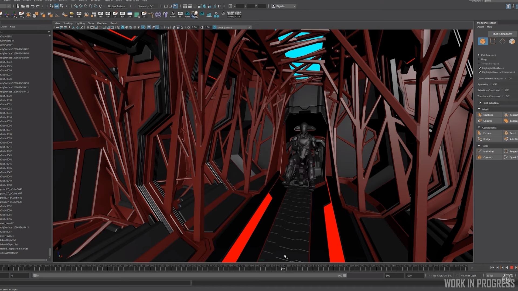
Task: Open the Camera Based Selection dropdown
Action: pos(505,78)
